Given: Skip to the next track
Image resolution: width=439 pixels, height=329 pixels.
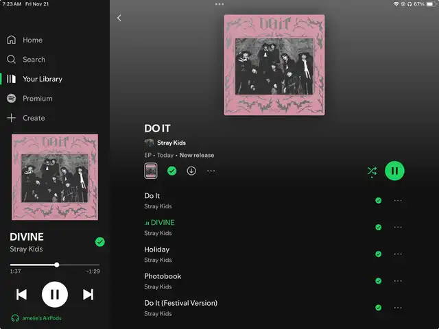Looking at the screenshot, I should point(88,295).
